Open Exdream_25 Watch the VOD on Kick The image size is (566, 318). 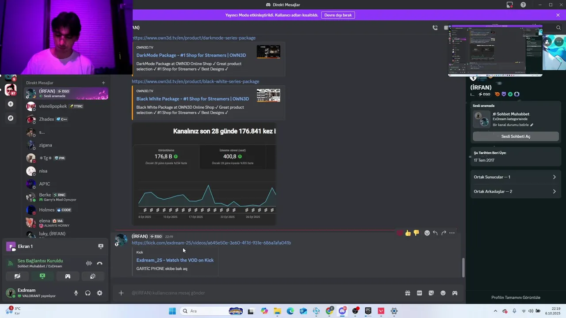(x=175, y=260)
